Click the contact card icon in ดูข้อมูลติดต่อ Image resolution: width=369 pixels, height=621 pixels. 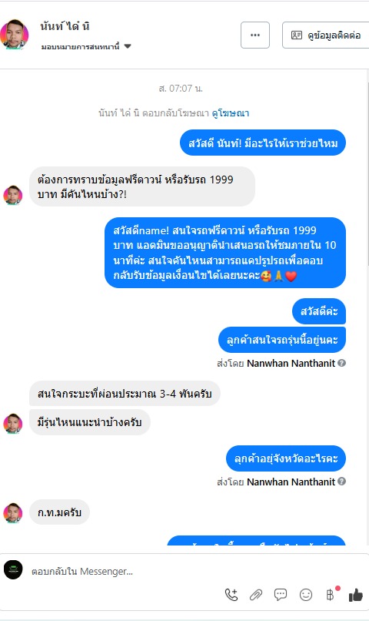coord(296,35)
